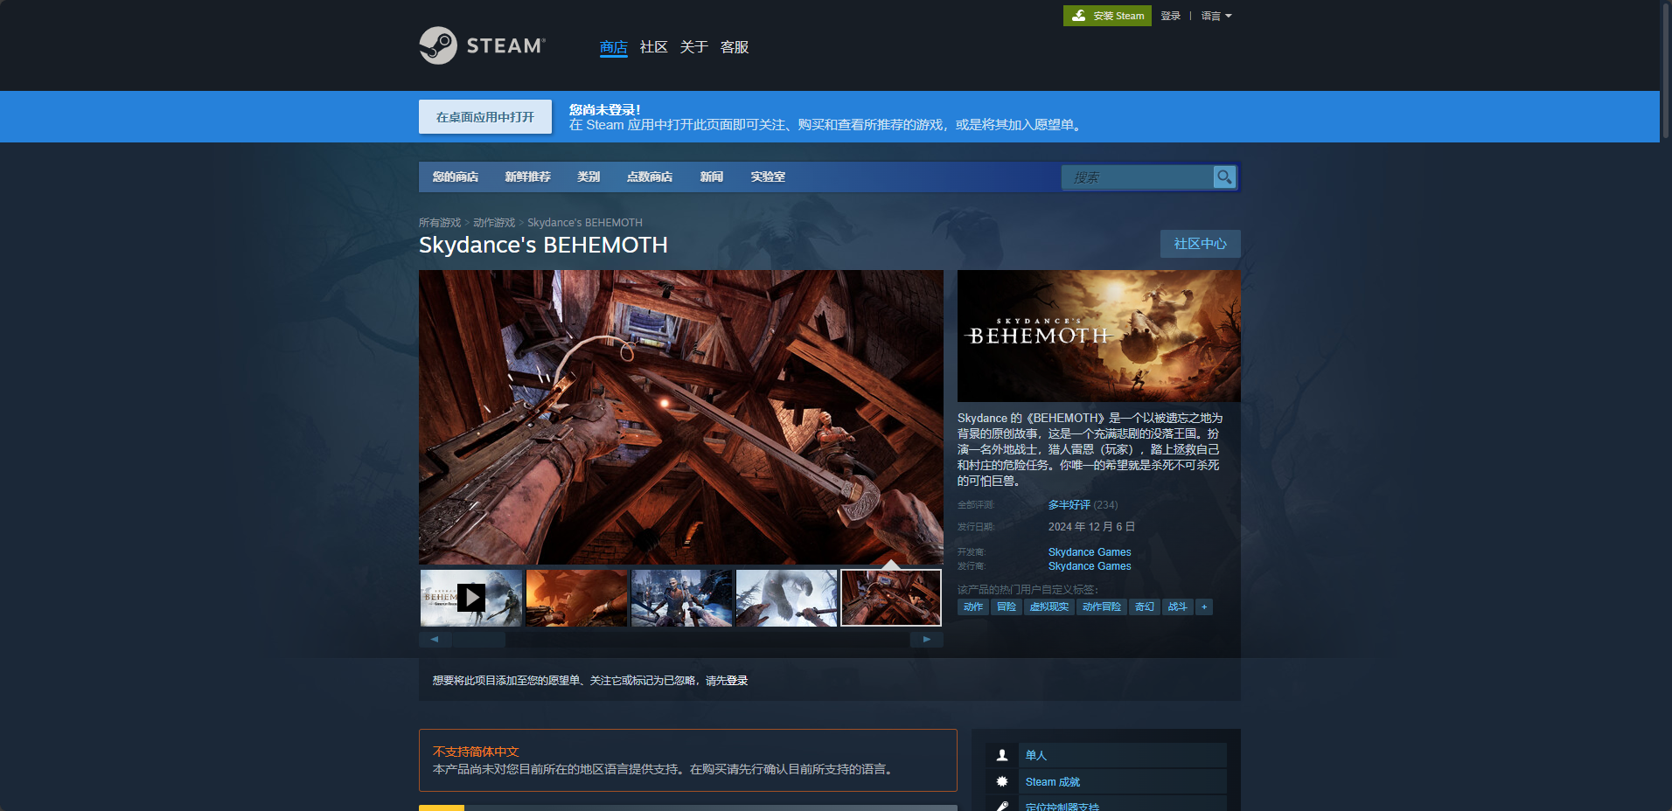Click the page vertical scrollbar
This screenshot has width=1672, height=811.
(1666, 70)
